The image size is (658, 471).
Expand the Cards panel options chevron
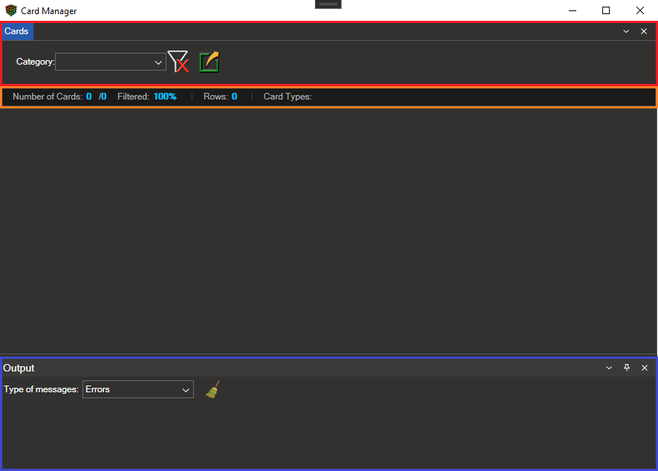click(x=626, y=31)
